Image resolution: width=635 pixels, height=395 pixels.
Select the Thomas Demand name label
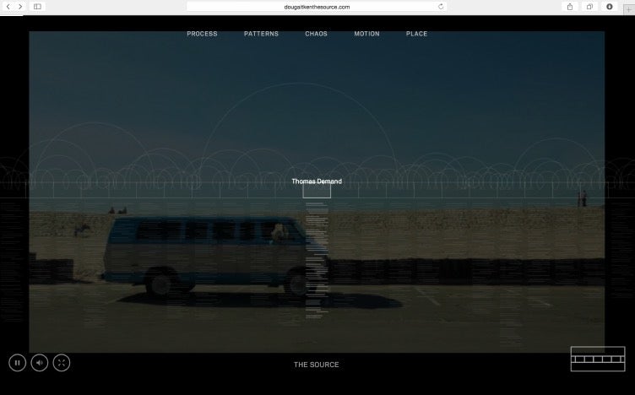coord(317,181)
